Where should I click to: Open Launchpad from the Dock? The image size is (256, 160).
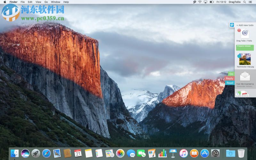pos(36,153)
